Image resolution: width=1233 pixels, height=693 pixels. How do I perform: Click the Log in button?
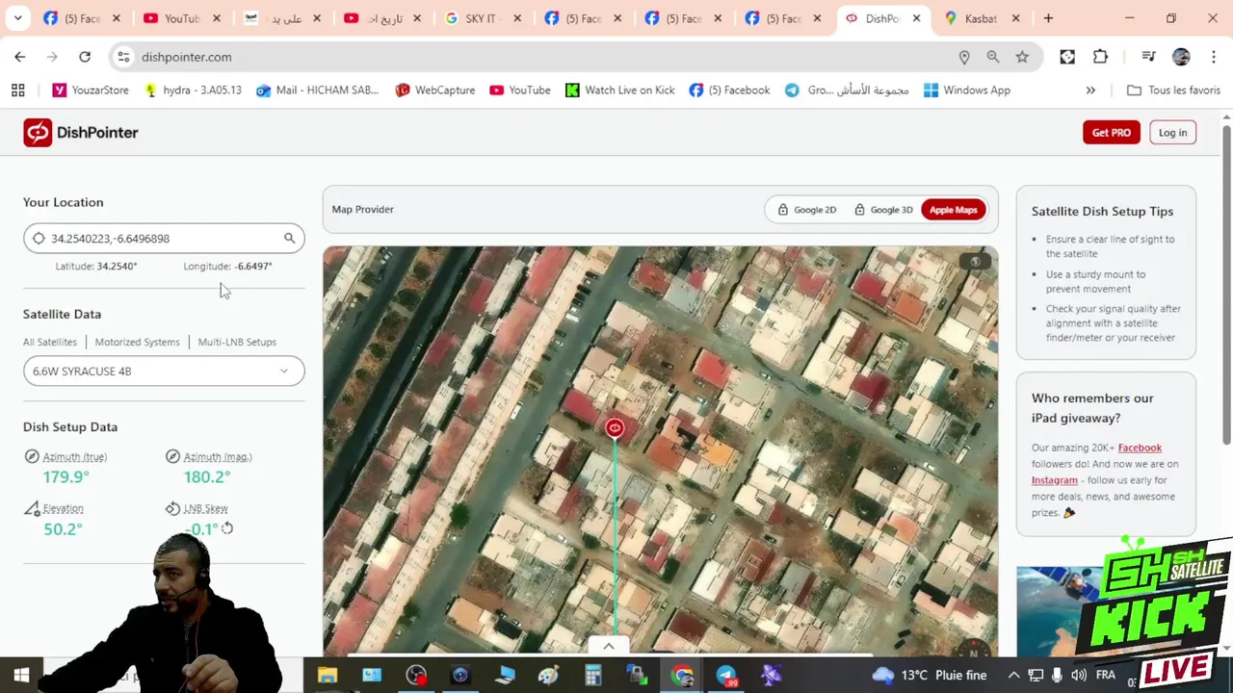1172,132
